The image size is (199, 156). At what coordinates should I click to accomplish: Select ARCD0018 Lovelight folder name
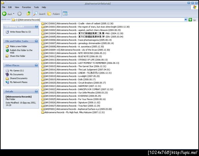click(x=72, y=76)
